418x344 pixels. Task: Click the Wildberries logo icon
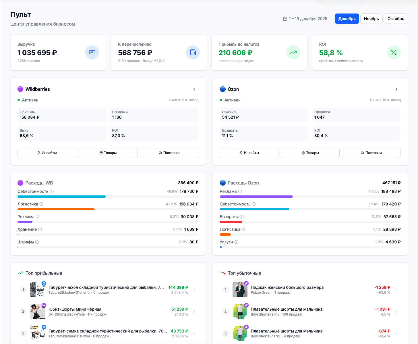[x=20, y=89]
